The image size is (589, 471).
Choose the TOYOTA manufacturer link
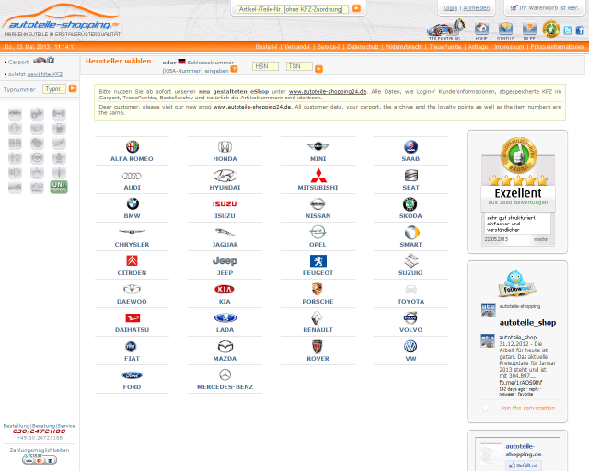coord(410,301)
